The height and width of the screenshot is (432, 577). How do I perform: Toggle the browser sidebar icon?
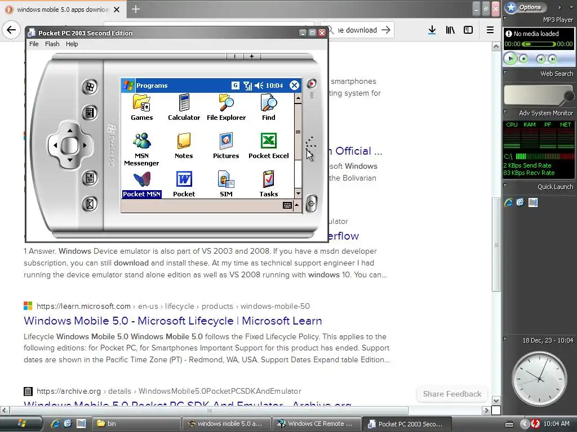[x=468, y=30]
